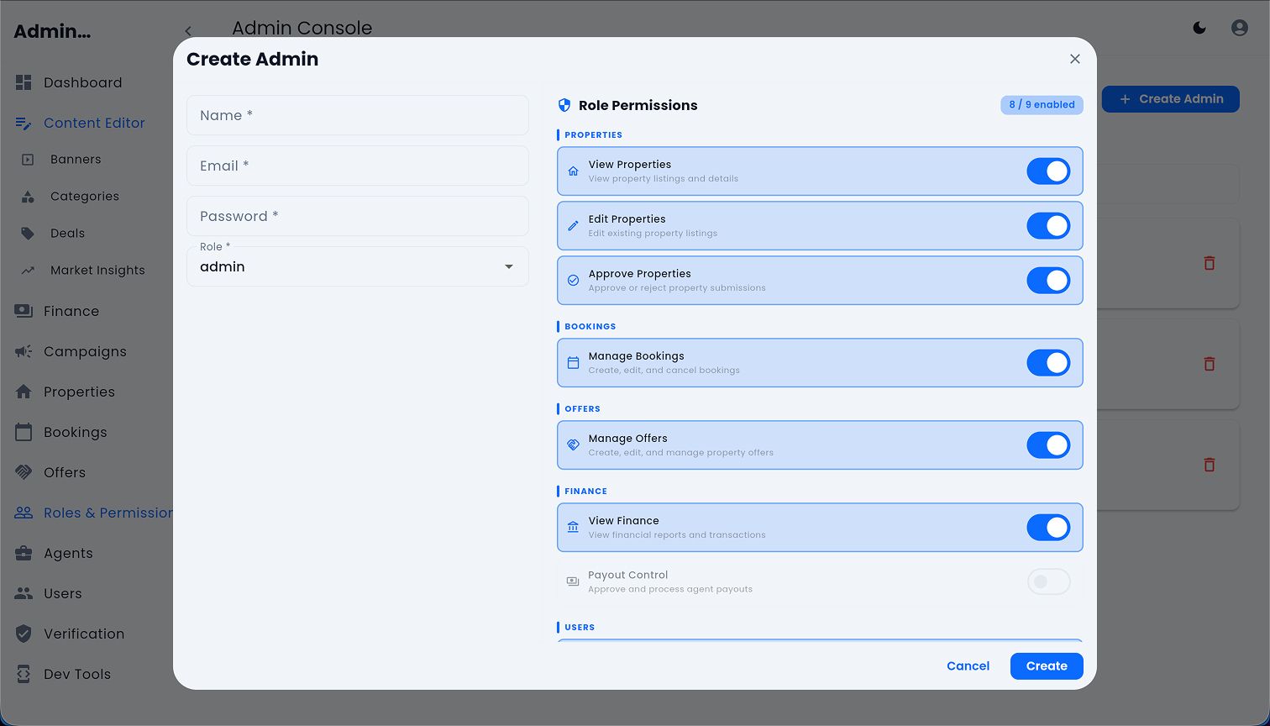
Task: Click the Verification shield icon
Action: coord(24,634)
